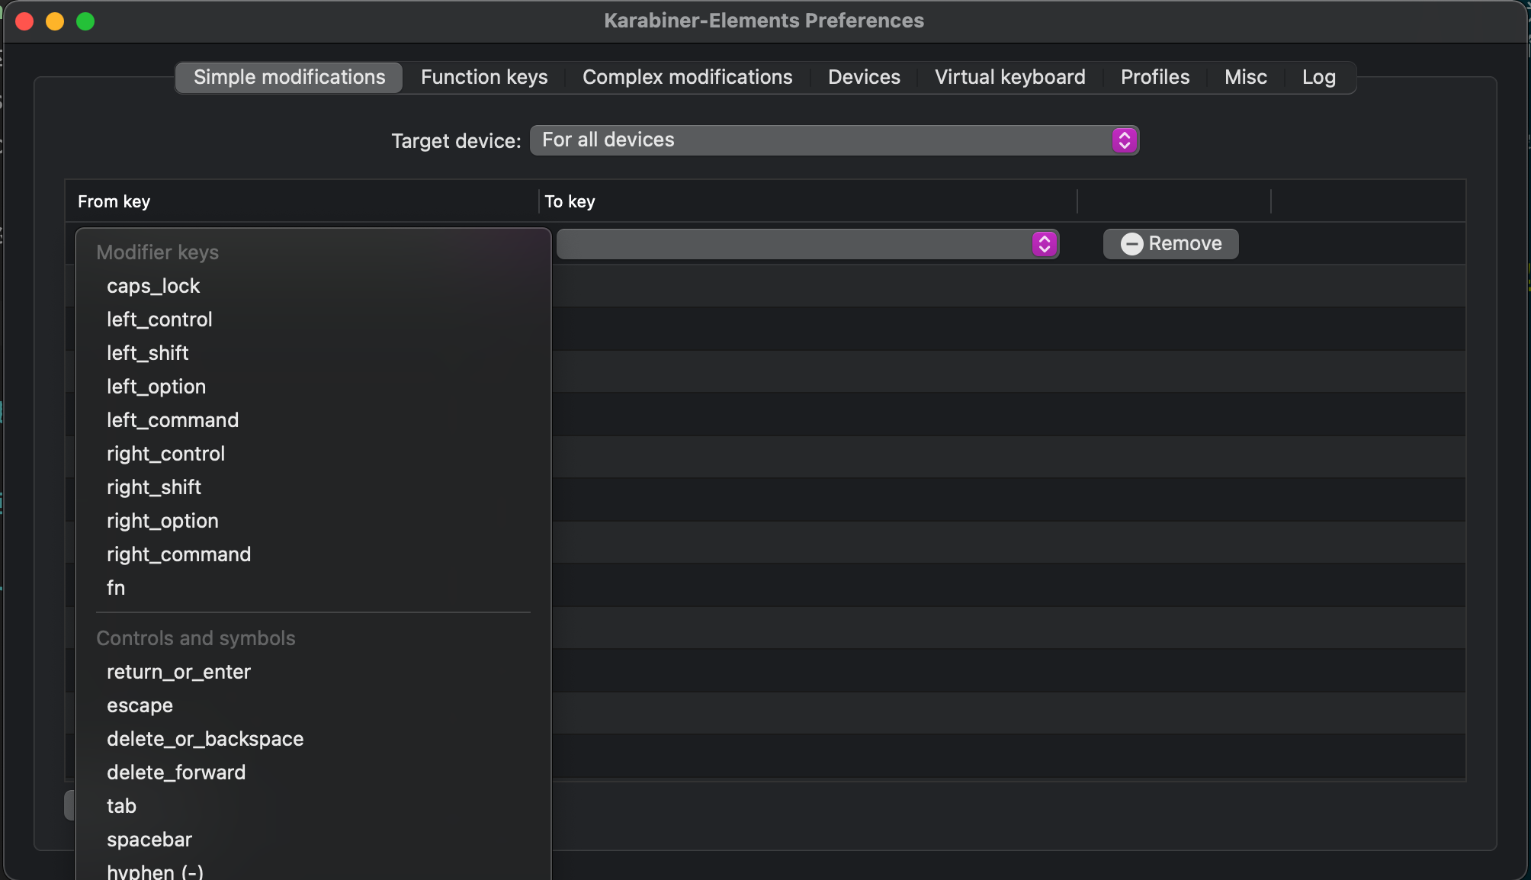Click the From key column header

coord(114,201)
